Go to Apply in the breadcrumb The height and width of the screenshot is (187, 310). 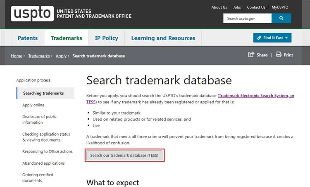[61, 56]
